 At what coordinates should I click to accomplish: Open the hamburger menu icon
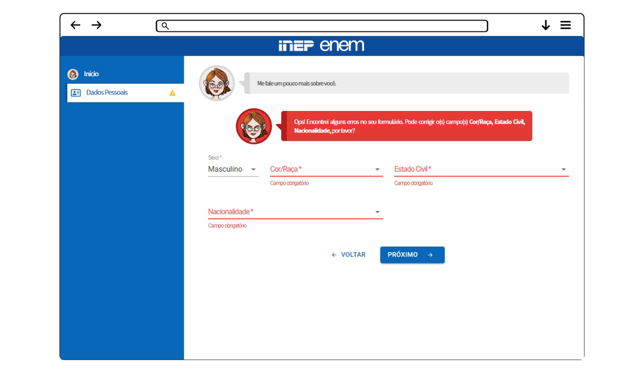coord(566,25)
